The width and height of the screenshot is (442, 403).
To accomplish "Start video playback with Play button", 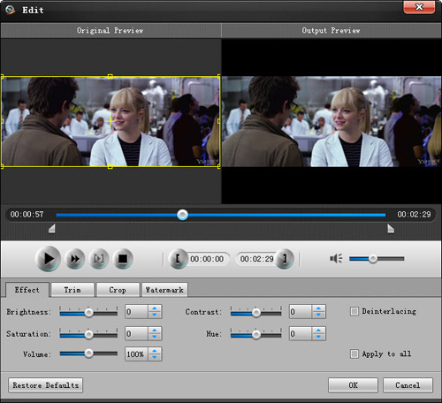I will (x=48, y=259).
